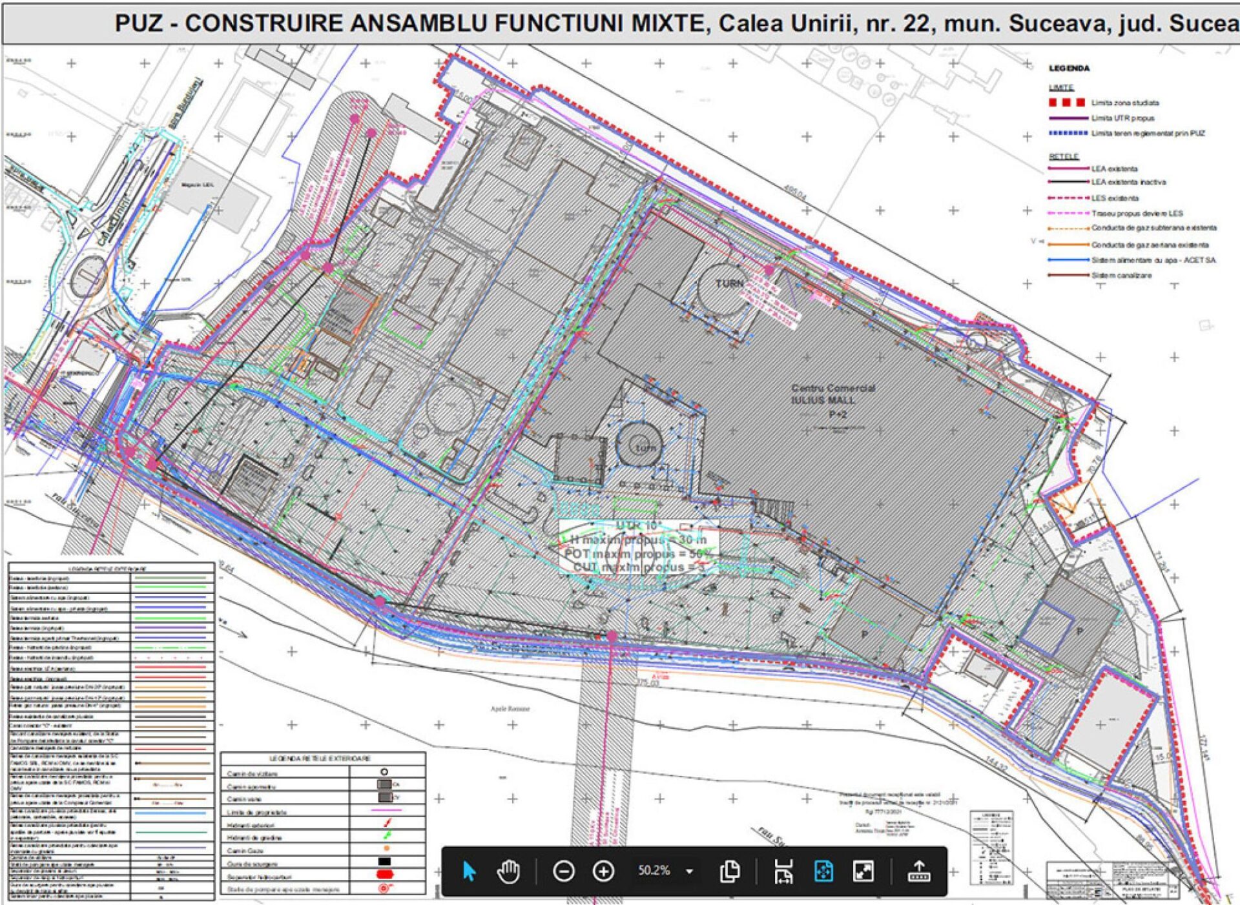Image resolution: width=1240 pixels, height=905 pixels.
Task: Dock the floating toolbar
Action: pos(918,871)
